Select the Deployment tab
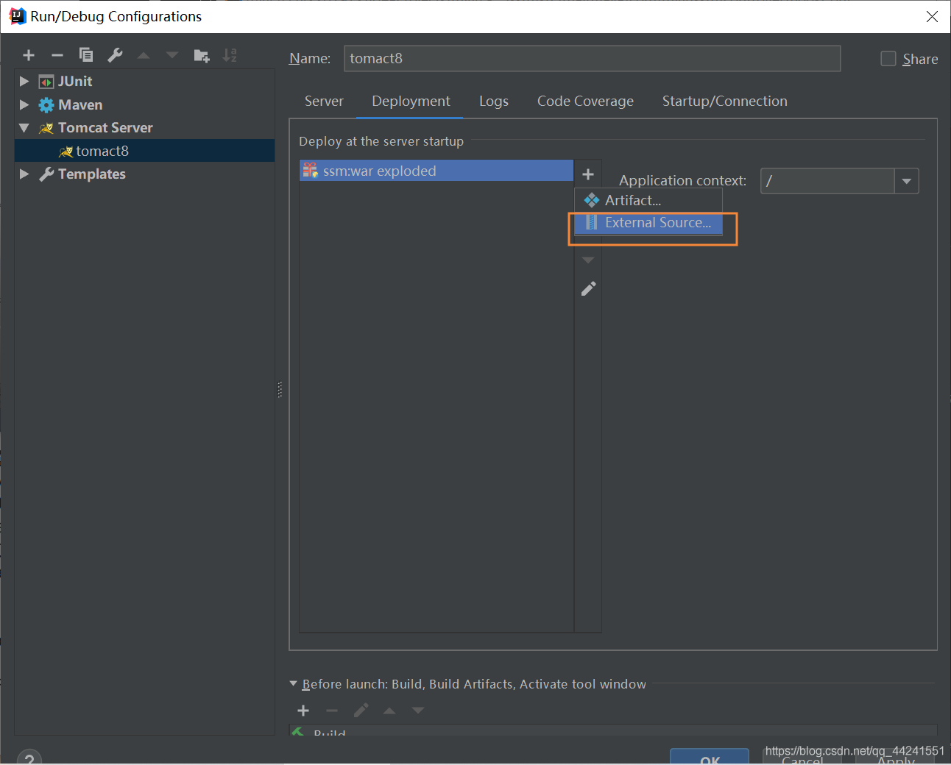The width and height of the screenshot is (951, 765). [411, 102]
